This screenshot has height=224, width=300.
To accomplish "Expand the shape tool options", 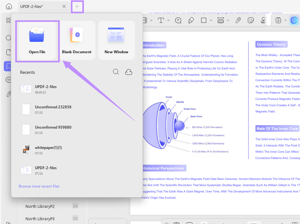I will tap(211, 20).
